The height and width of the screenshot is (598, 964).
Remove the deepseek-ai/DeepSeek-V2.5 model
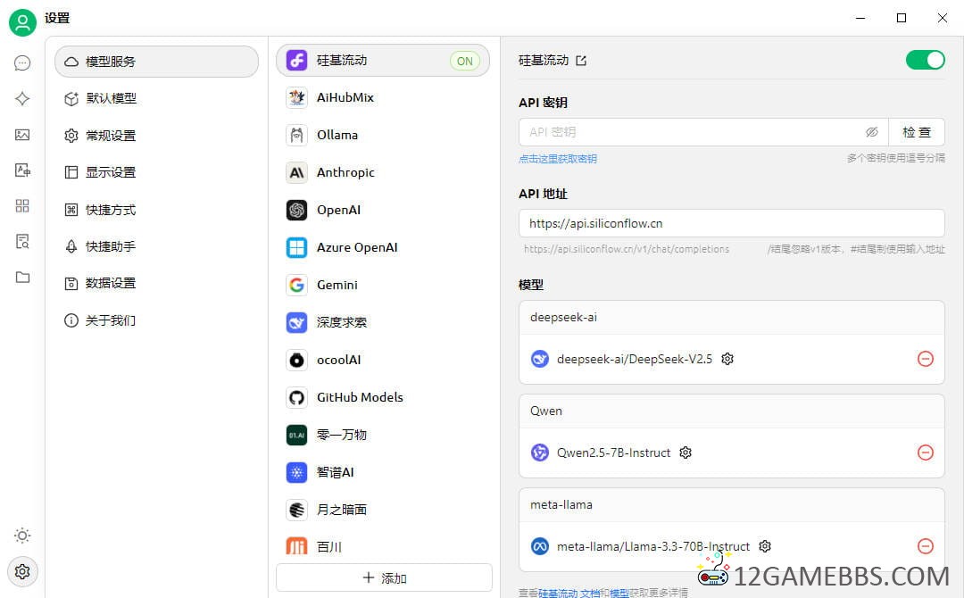coord(926,359)
